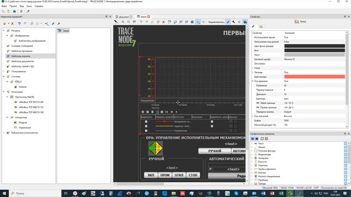Toggle scale visibility checkbox for first curve

pos(212,121)
